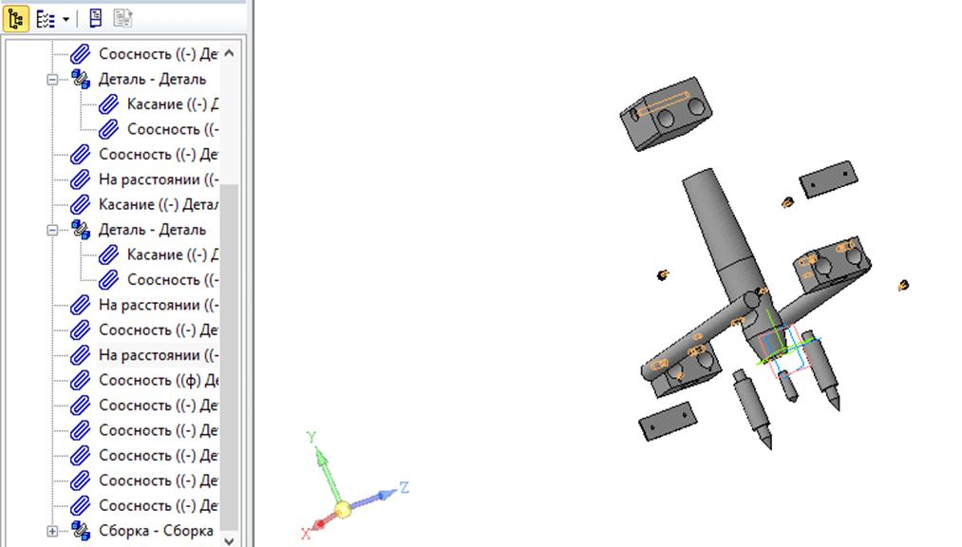Select the Сборка - Сборка label
Screen dimensions: 962x547
tap(156, 531)
